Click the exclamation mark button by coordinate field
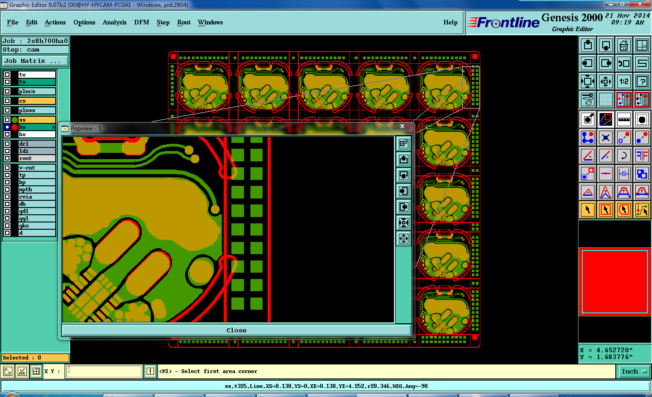Screen dimensions: 652x397 150,371
